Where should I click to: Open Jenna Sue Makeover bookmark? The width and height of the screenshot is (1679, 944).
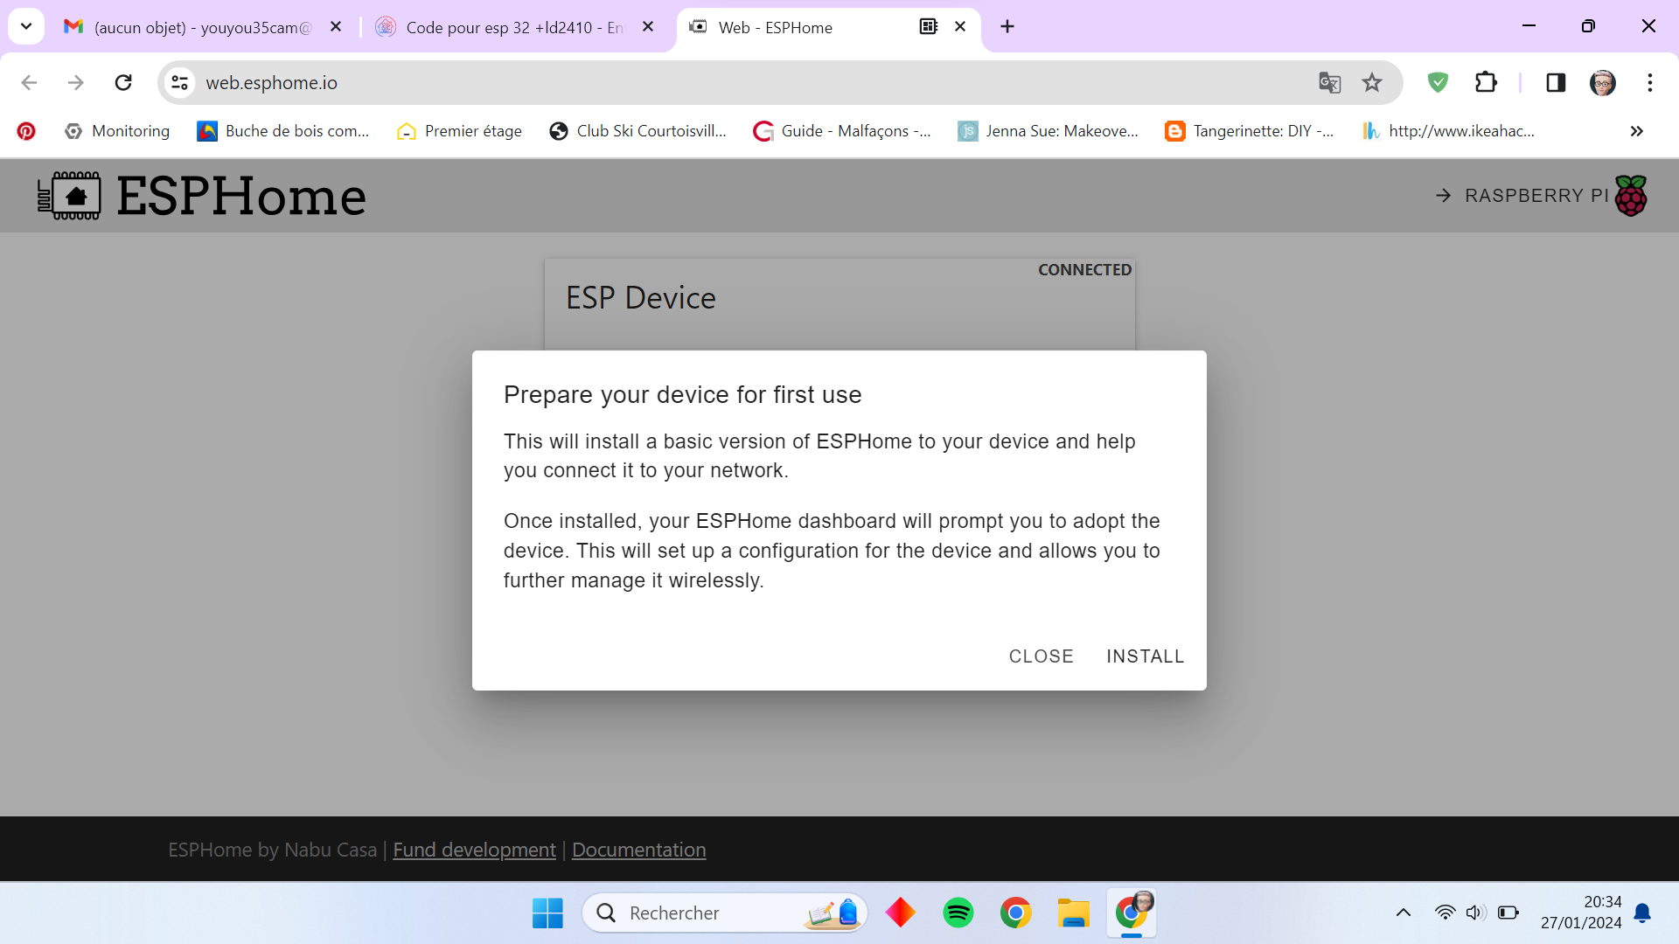1049,131
